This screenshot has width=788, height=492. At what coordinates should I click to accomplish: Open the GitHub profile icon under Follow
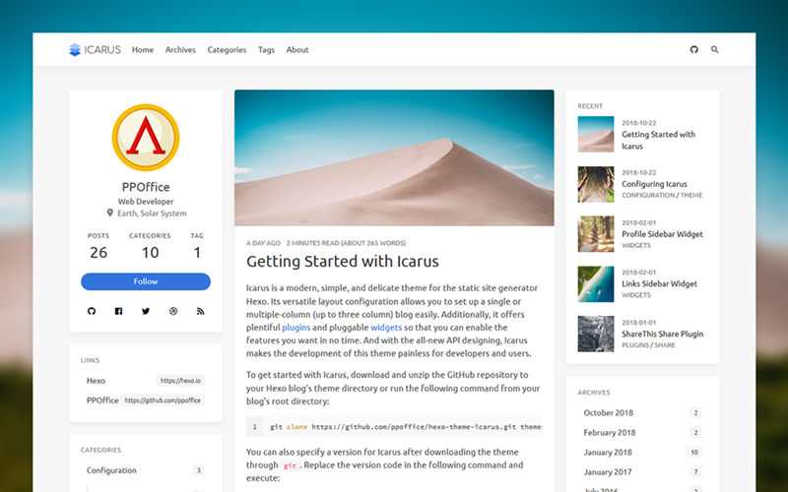[x=92, y=311]
